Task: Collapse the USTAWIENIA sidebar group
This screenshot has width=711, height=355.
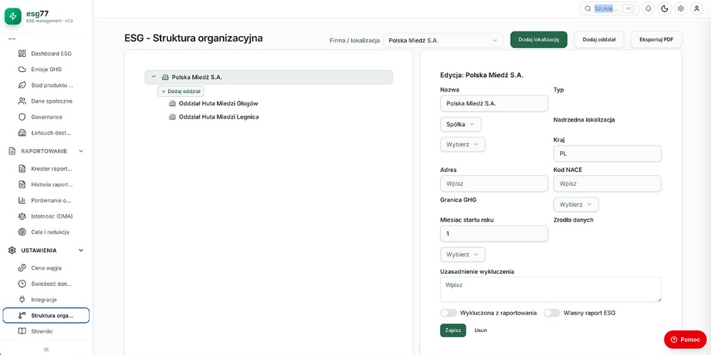Action: [x=81, y=250]
